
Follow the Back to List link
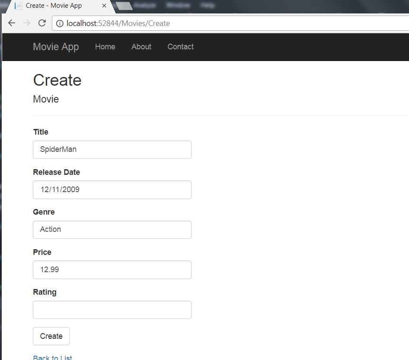(x=52, y=357)
